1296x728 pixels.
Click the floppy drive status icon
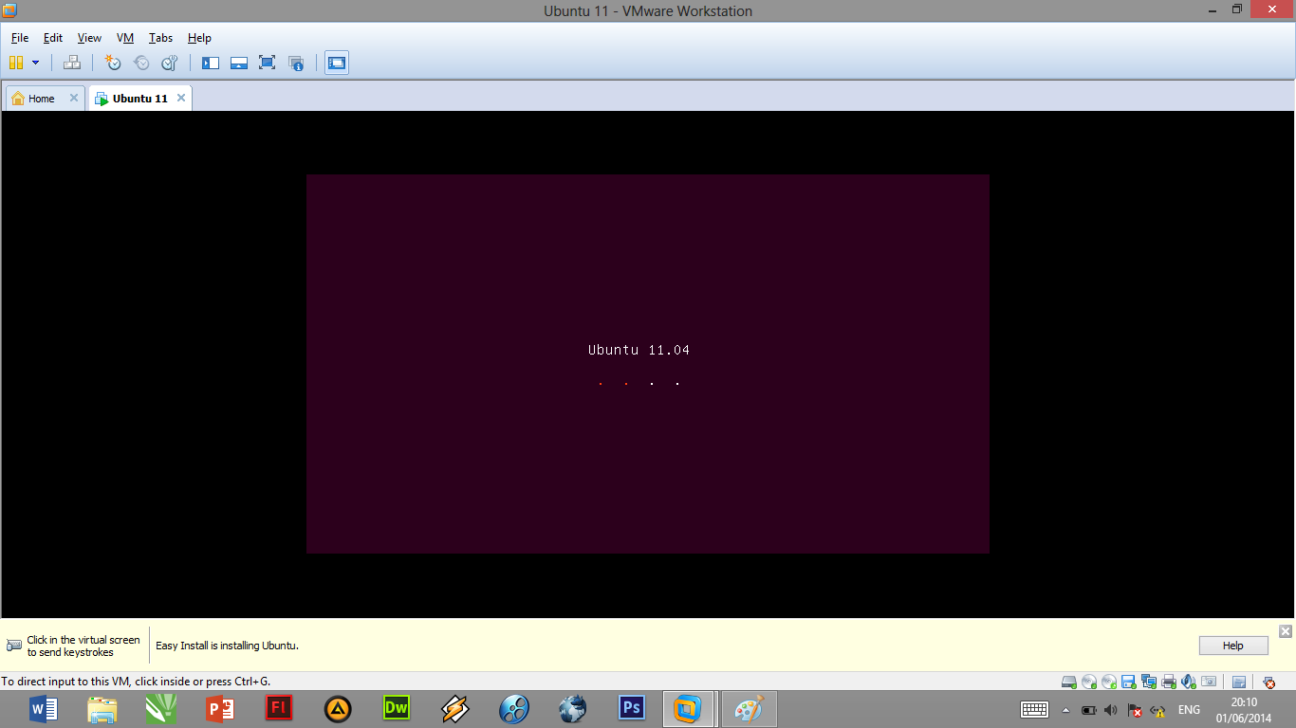coord(1129,682)
